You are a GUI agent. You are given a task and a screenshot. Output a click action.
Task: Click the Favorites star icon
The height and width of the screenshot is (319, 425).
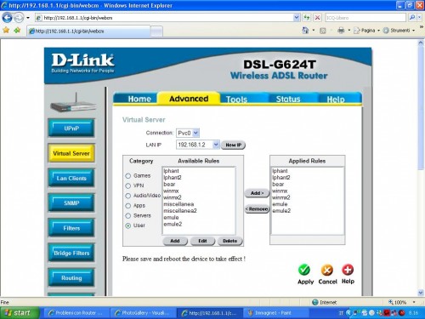click(6, 30)
